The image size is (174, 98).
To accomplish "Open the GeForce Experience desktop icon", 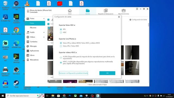I will 16,19.
